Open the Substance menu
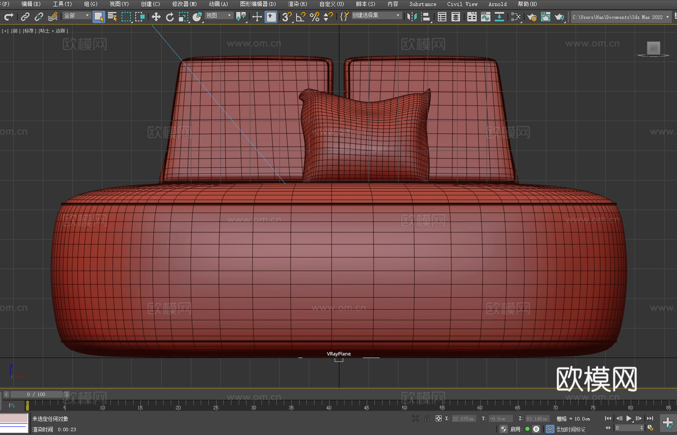 [423, 4]
